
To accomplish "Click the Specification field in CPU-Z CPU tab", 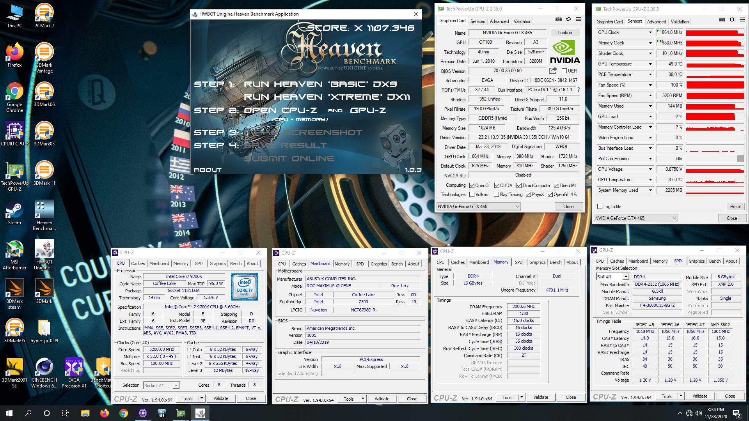I will [x=202, y=307].
